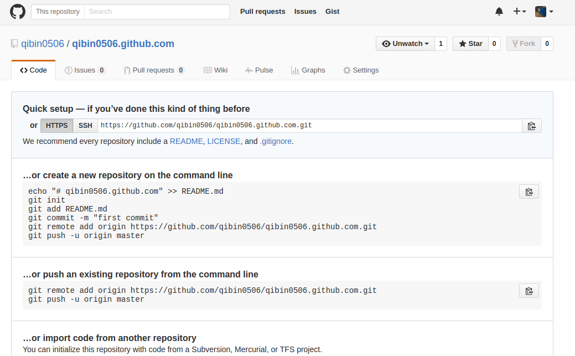Click the Fork button
This screenshot has width=575, height=356.
(524, 44)
